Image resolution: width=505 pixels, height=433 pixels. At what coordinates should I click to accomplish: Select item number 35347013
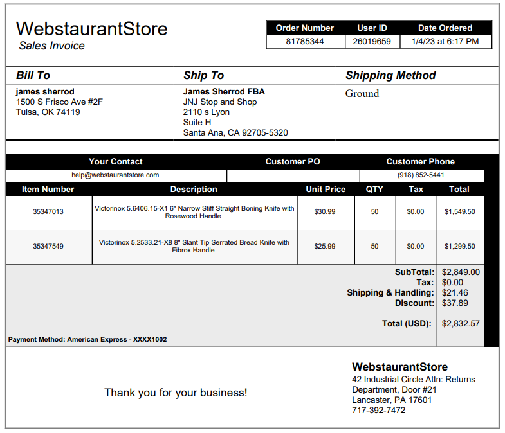coord(48,211)
